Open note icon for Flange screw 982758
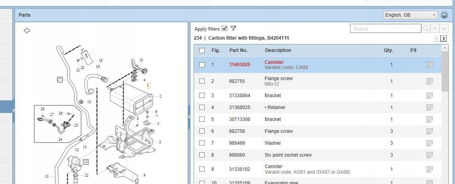 [430, 131]
